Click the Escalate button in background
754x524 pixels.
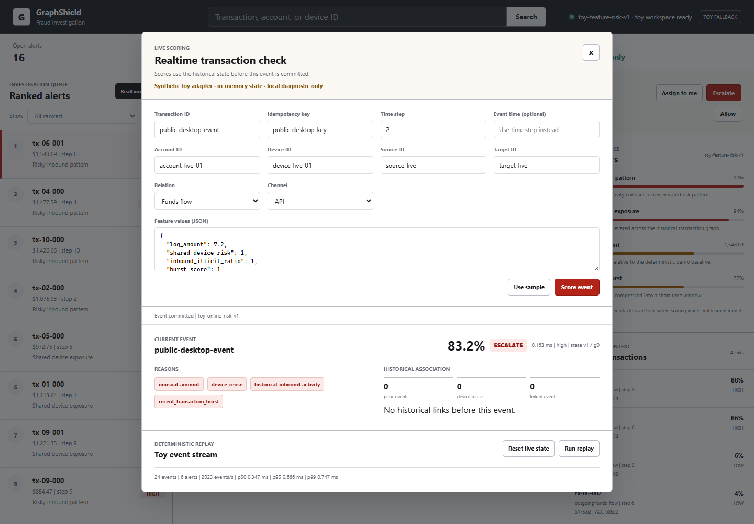pyautogui.click(x=724, y=93)
